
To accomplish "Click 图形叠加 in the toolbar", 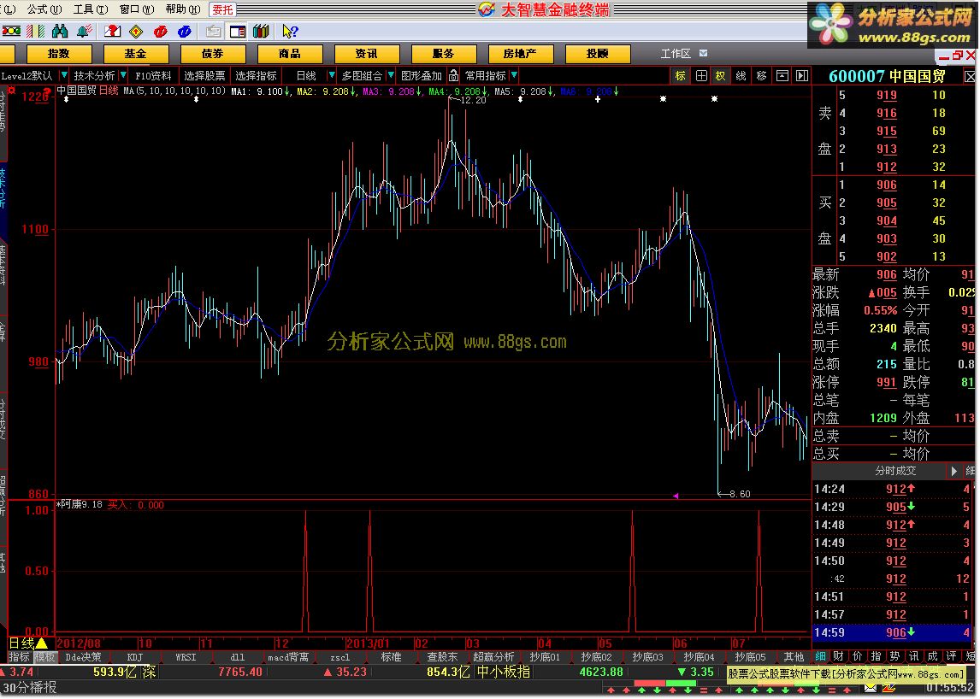I will click(x=422, y=75).
